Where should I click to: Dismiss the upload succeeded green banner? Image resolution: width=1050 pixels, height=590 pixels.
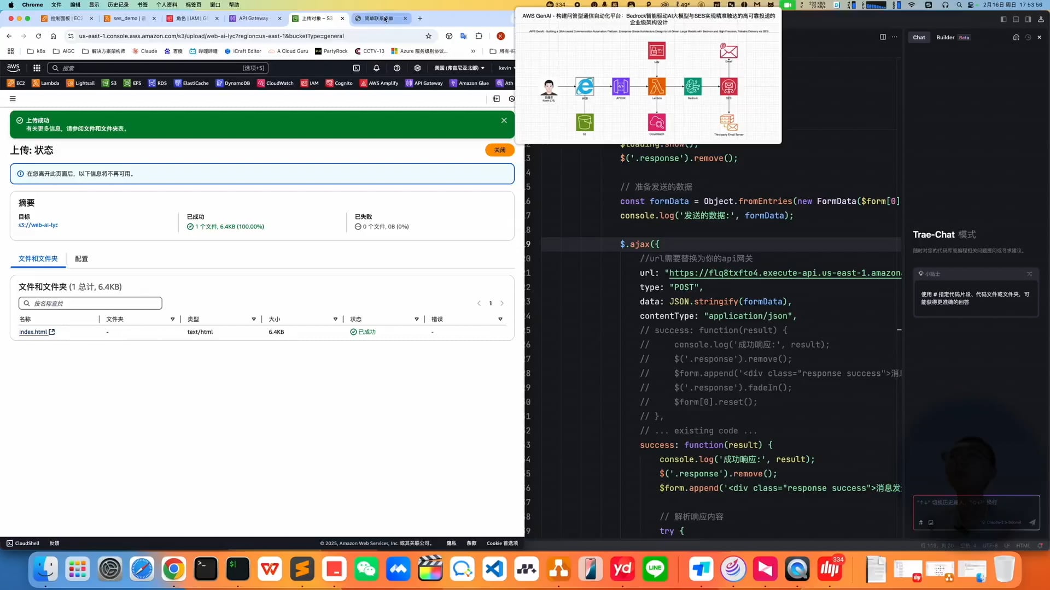click(504, 120)
